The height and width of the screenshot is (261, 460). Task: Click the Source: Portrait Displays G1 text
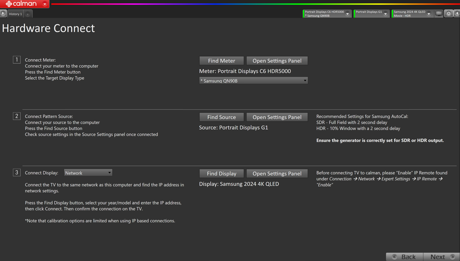coord(234,128)
